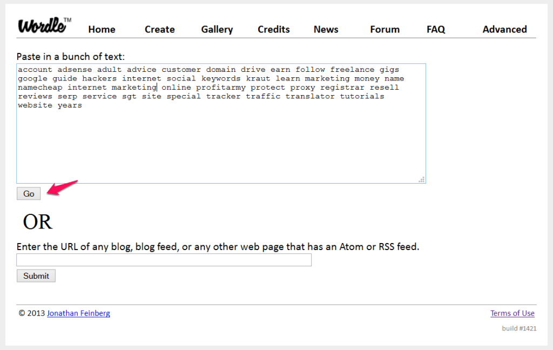Open the Jonathan Feinberg link

click(78, 313)
